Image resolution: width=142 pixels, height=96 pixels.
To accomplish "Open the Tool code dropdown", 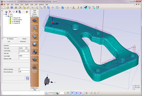I will pyautogui.click(x=26, y=48).
